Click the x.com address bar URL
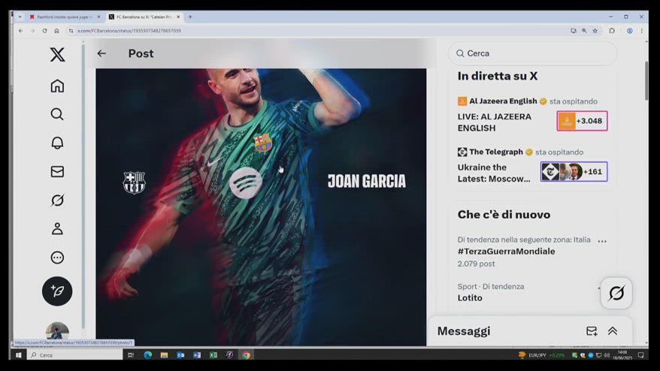This screenshot has width=660, height=371. tap(129, 31)
